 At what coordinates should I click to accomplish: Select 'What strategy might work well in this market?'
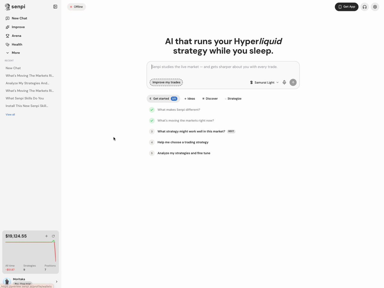pyautogui.click(x=191, y=132)
